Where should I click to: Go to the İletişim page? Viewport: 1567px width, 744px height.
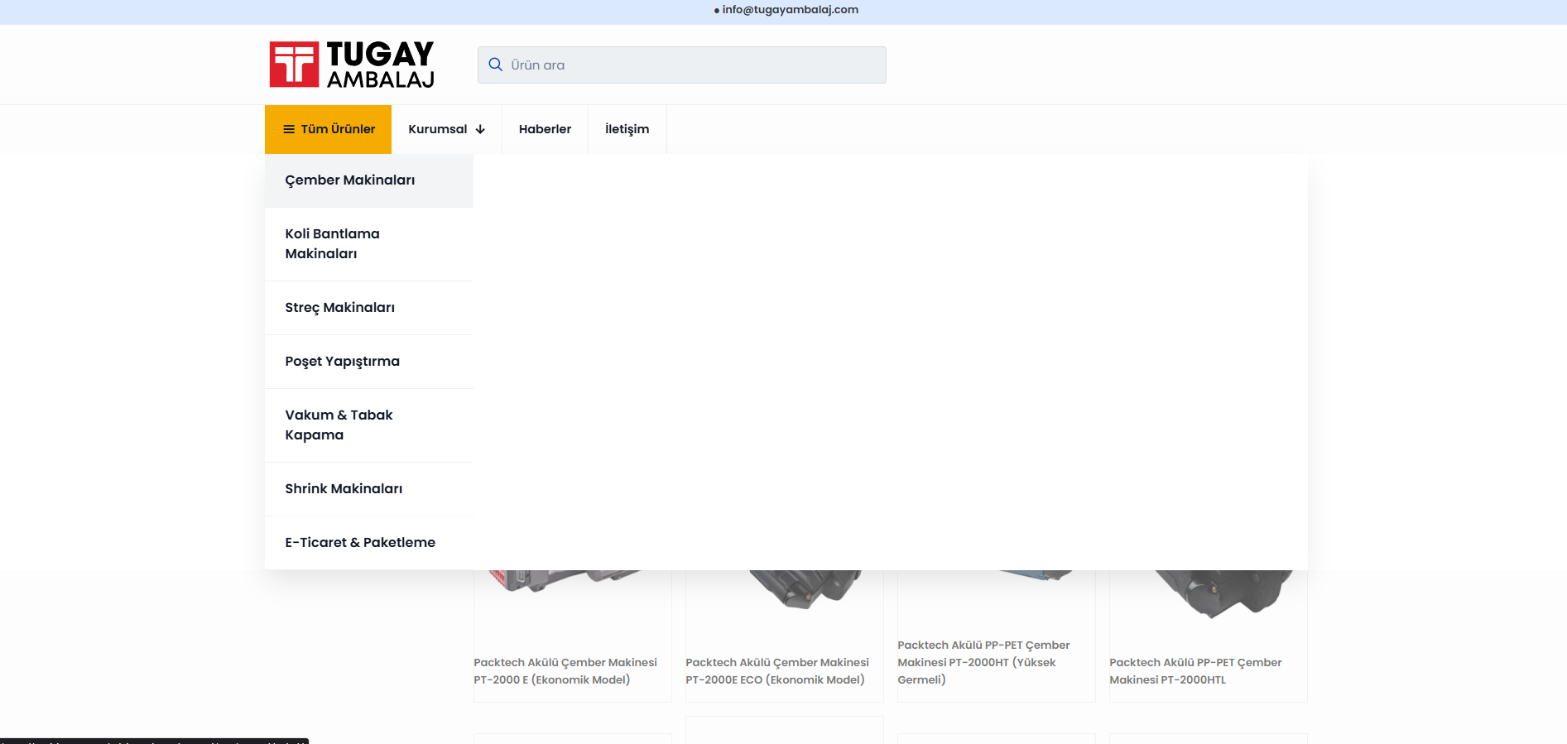627,129
